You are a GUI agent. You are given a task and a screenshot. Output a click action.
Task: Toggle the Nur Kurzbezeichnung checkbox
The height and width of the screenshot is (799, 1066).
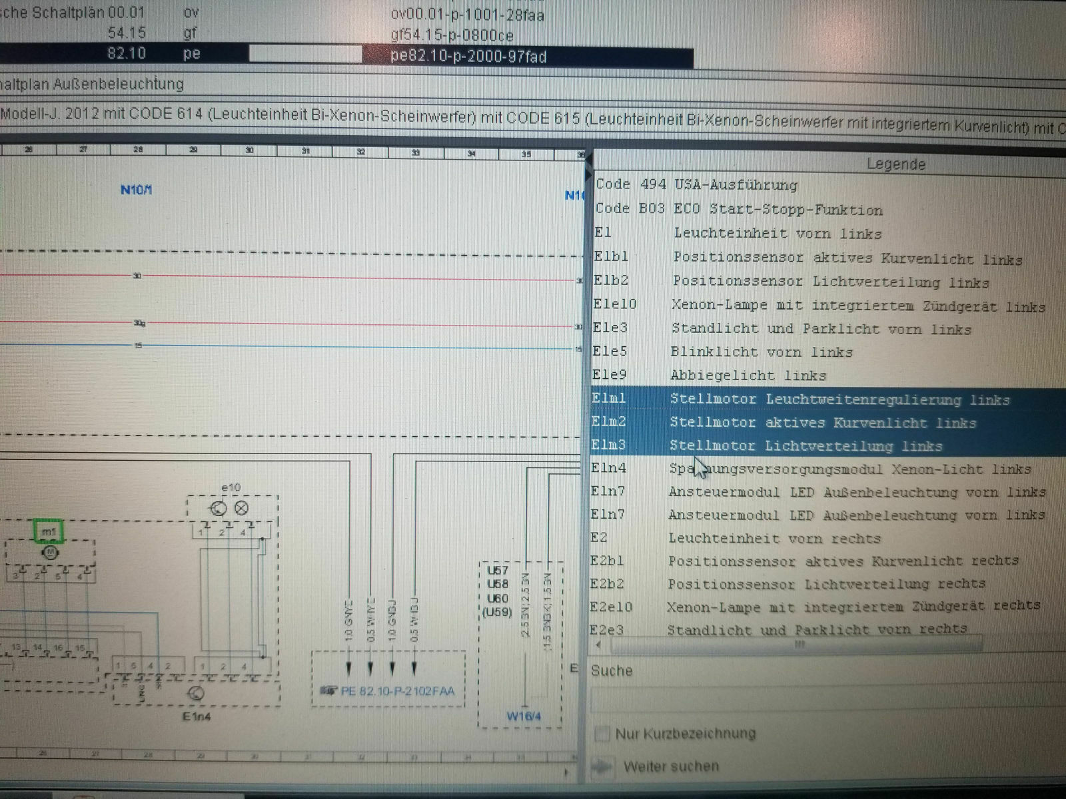[602, 734]
